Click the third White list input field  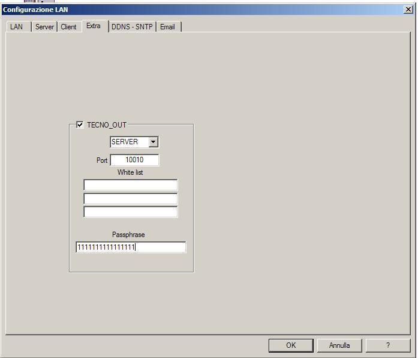(130, 212)
